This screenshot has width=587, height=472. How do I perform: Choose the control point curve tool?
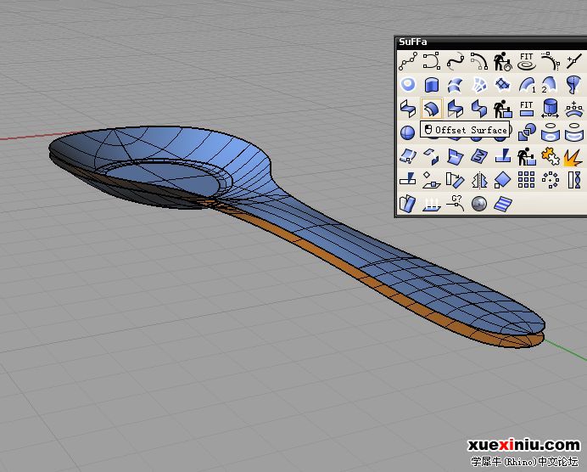[431, 61]
